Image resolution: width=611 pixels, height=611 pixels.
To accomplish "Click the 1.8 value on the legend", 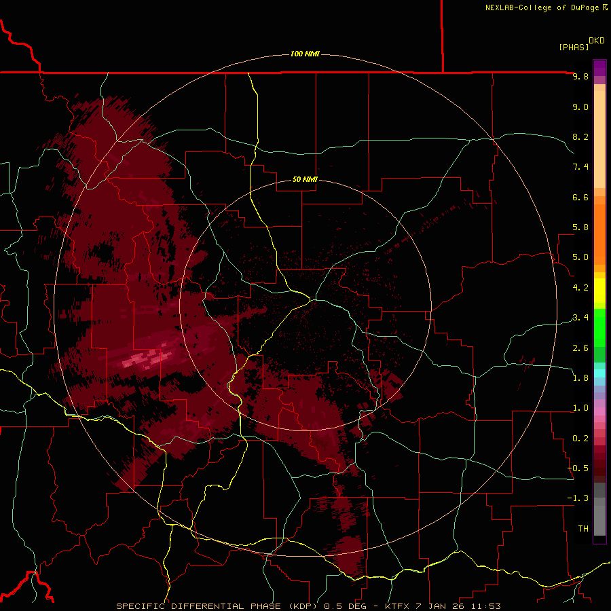I will pyautogui.click(x=580, y=378).
